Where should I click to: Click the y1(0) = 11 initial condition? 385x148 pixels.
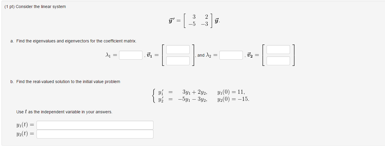pyautogui.click(x=231, y=92)
